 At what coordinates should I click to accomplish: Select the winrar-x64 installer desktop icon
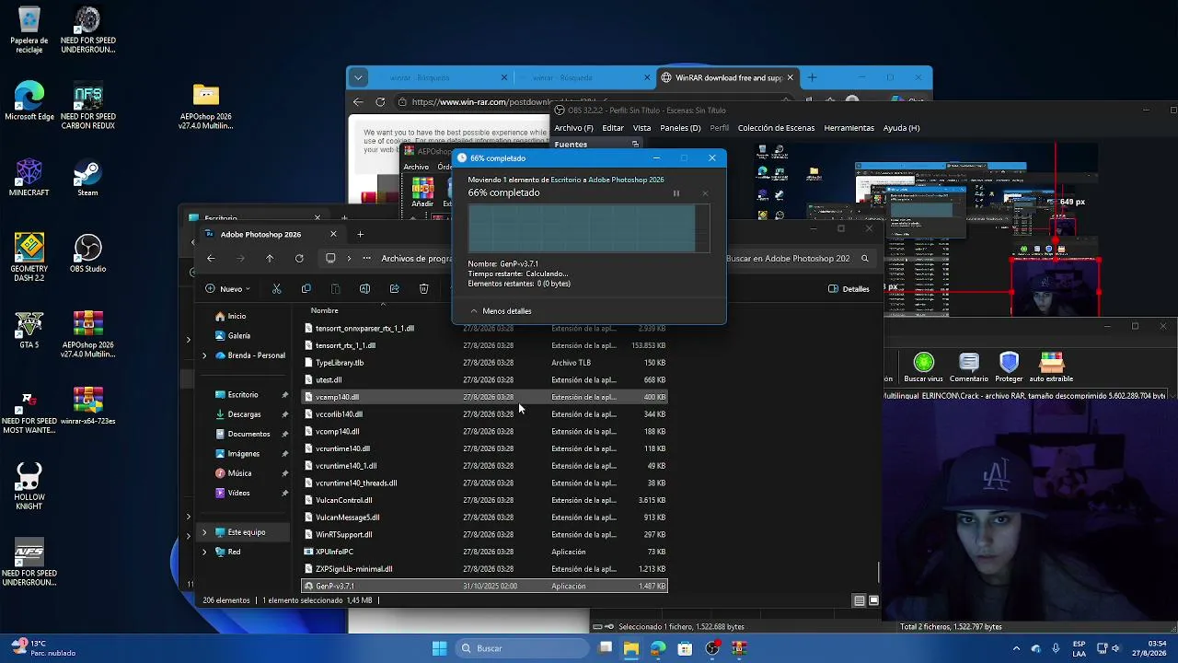point(87,407)
